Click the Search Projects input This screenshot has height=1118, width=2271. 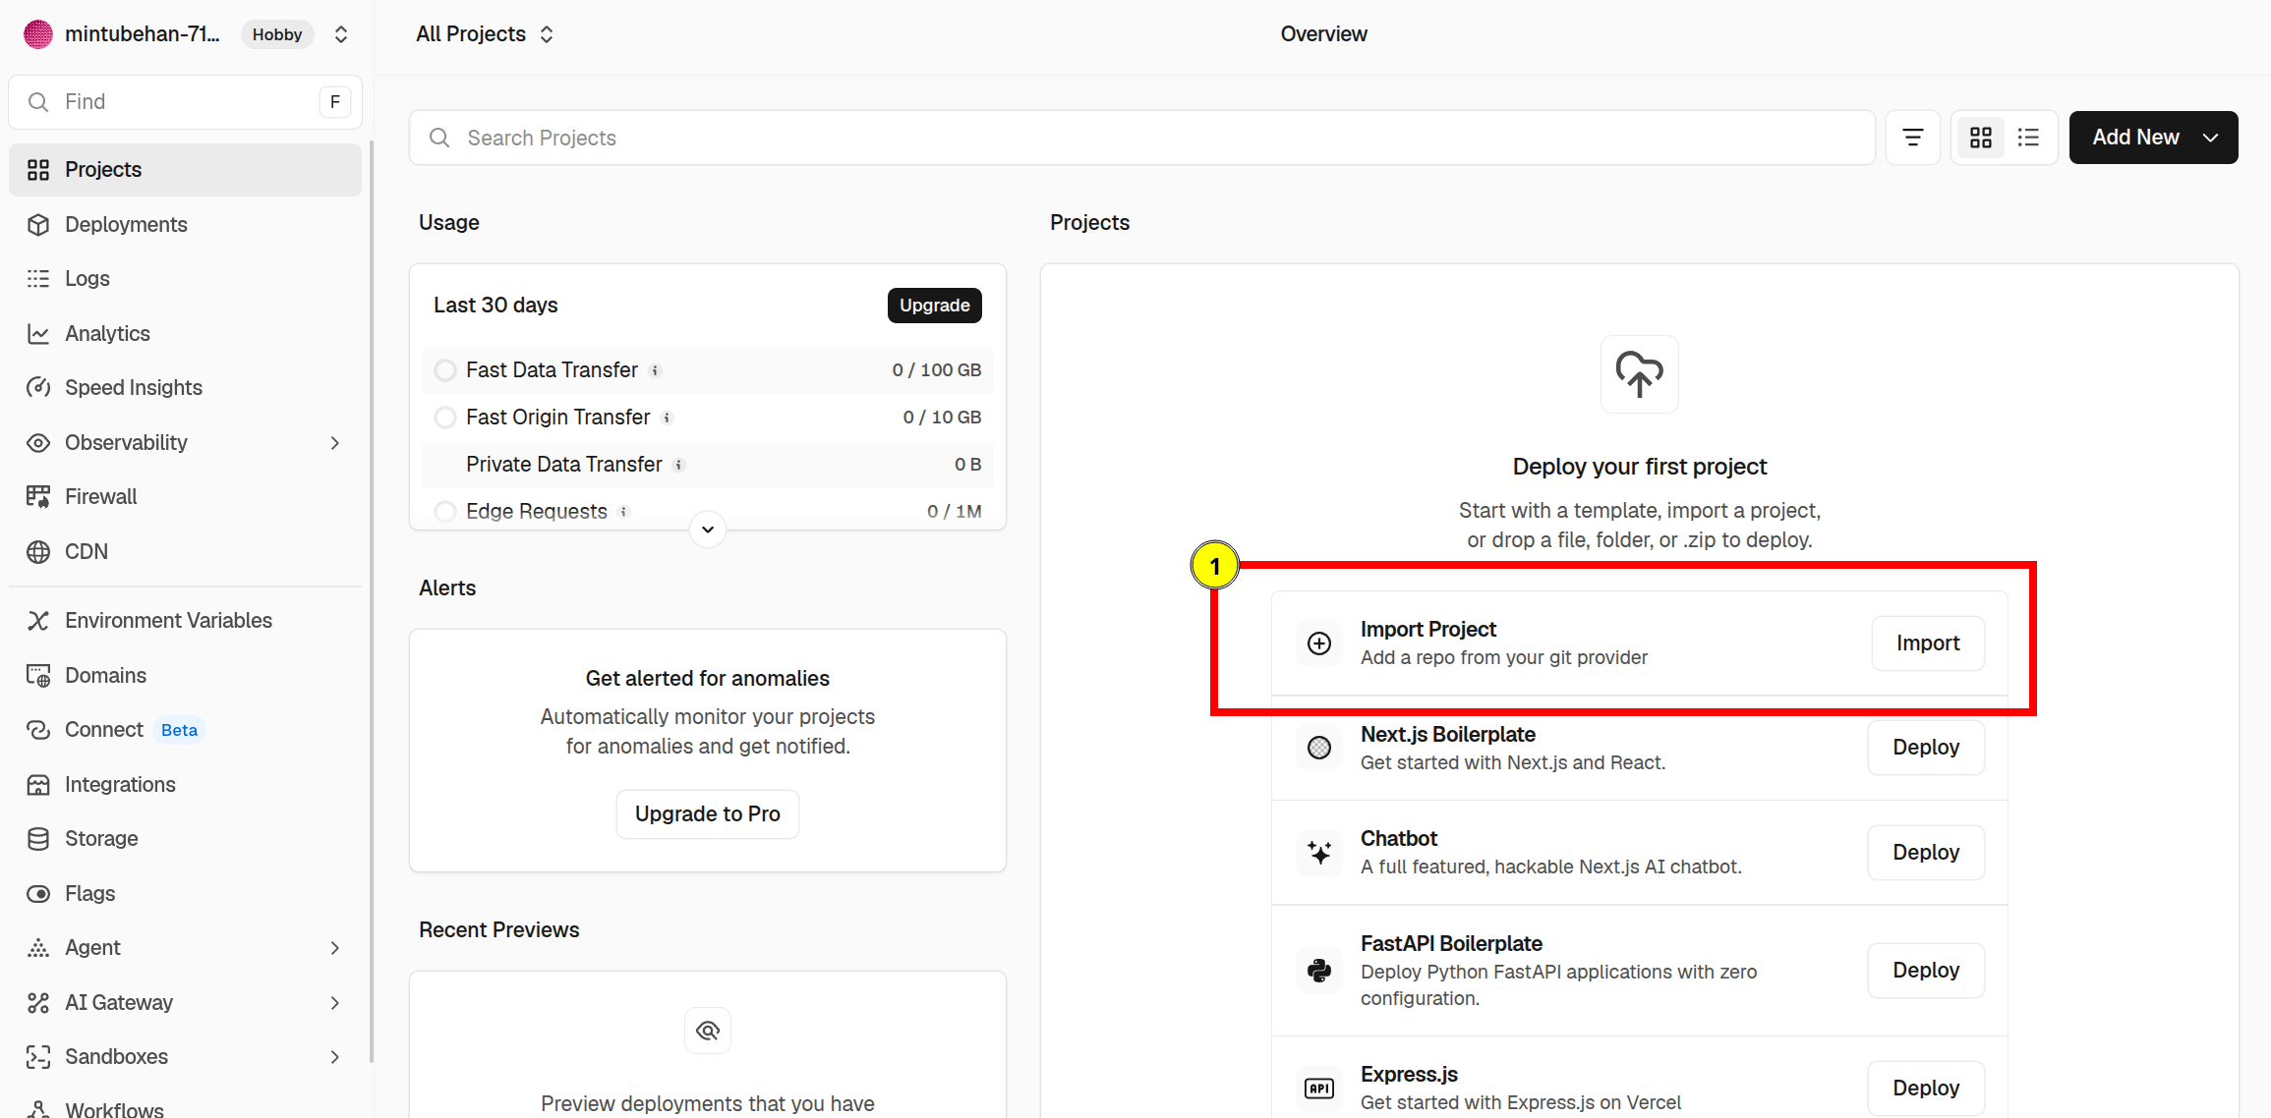pyautogui.click(x=1141, y=138)
